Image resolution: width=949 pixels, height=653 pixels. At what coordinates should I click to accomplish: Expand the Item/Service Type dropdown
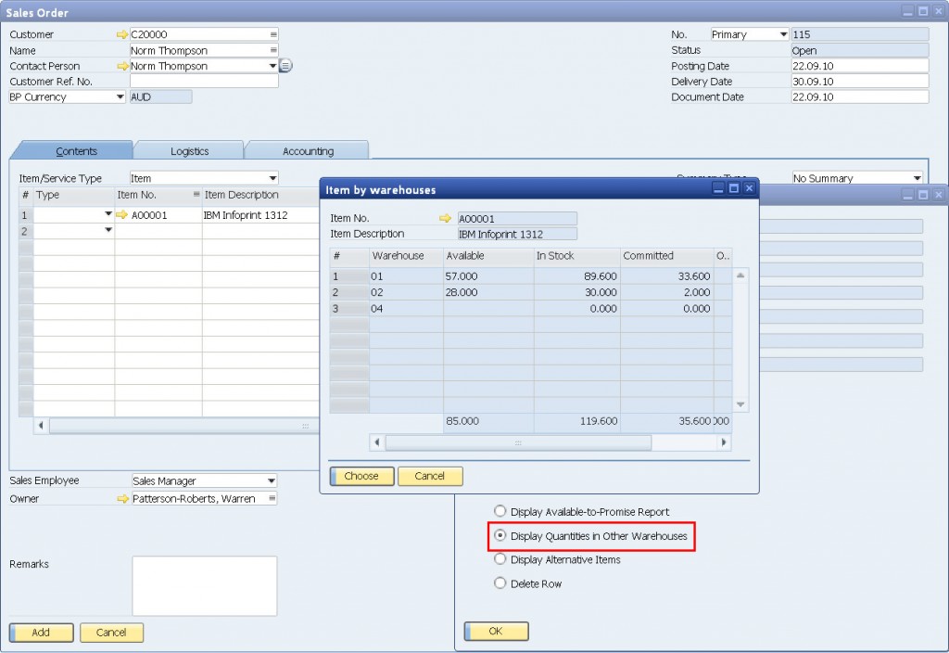coord(272,179)
